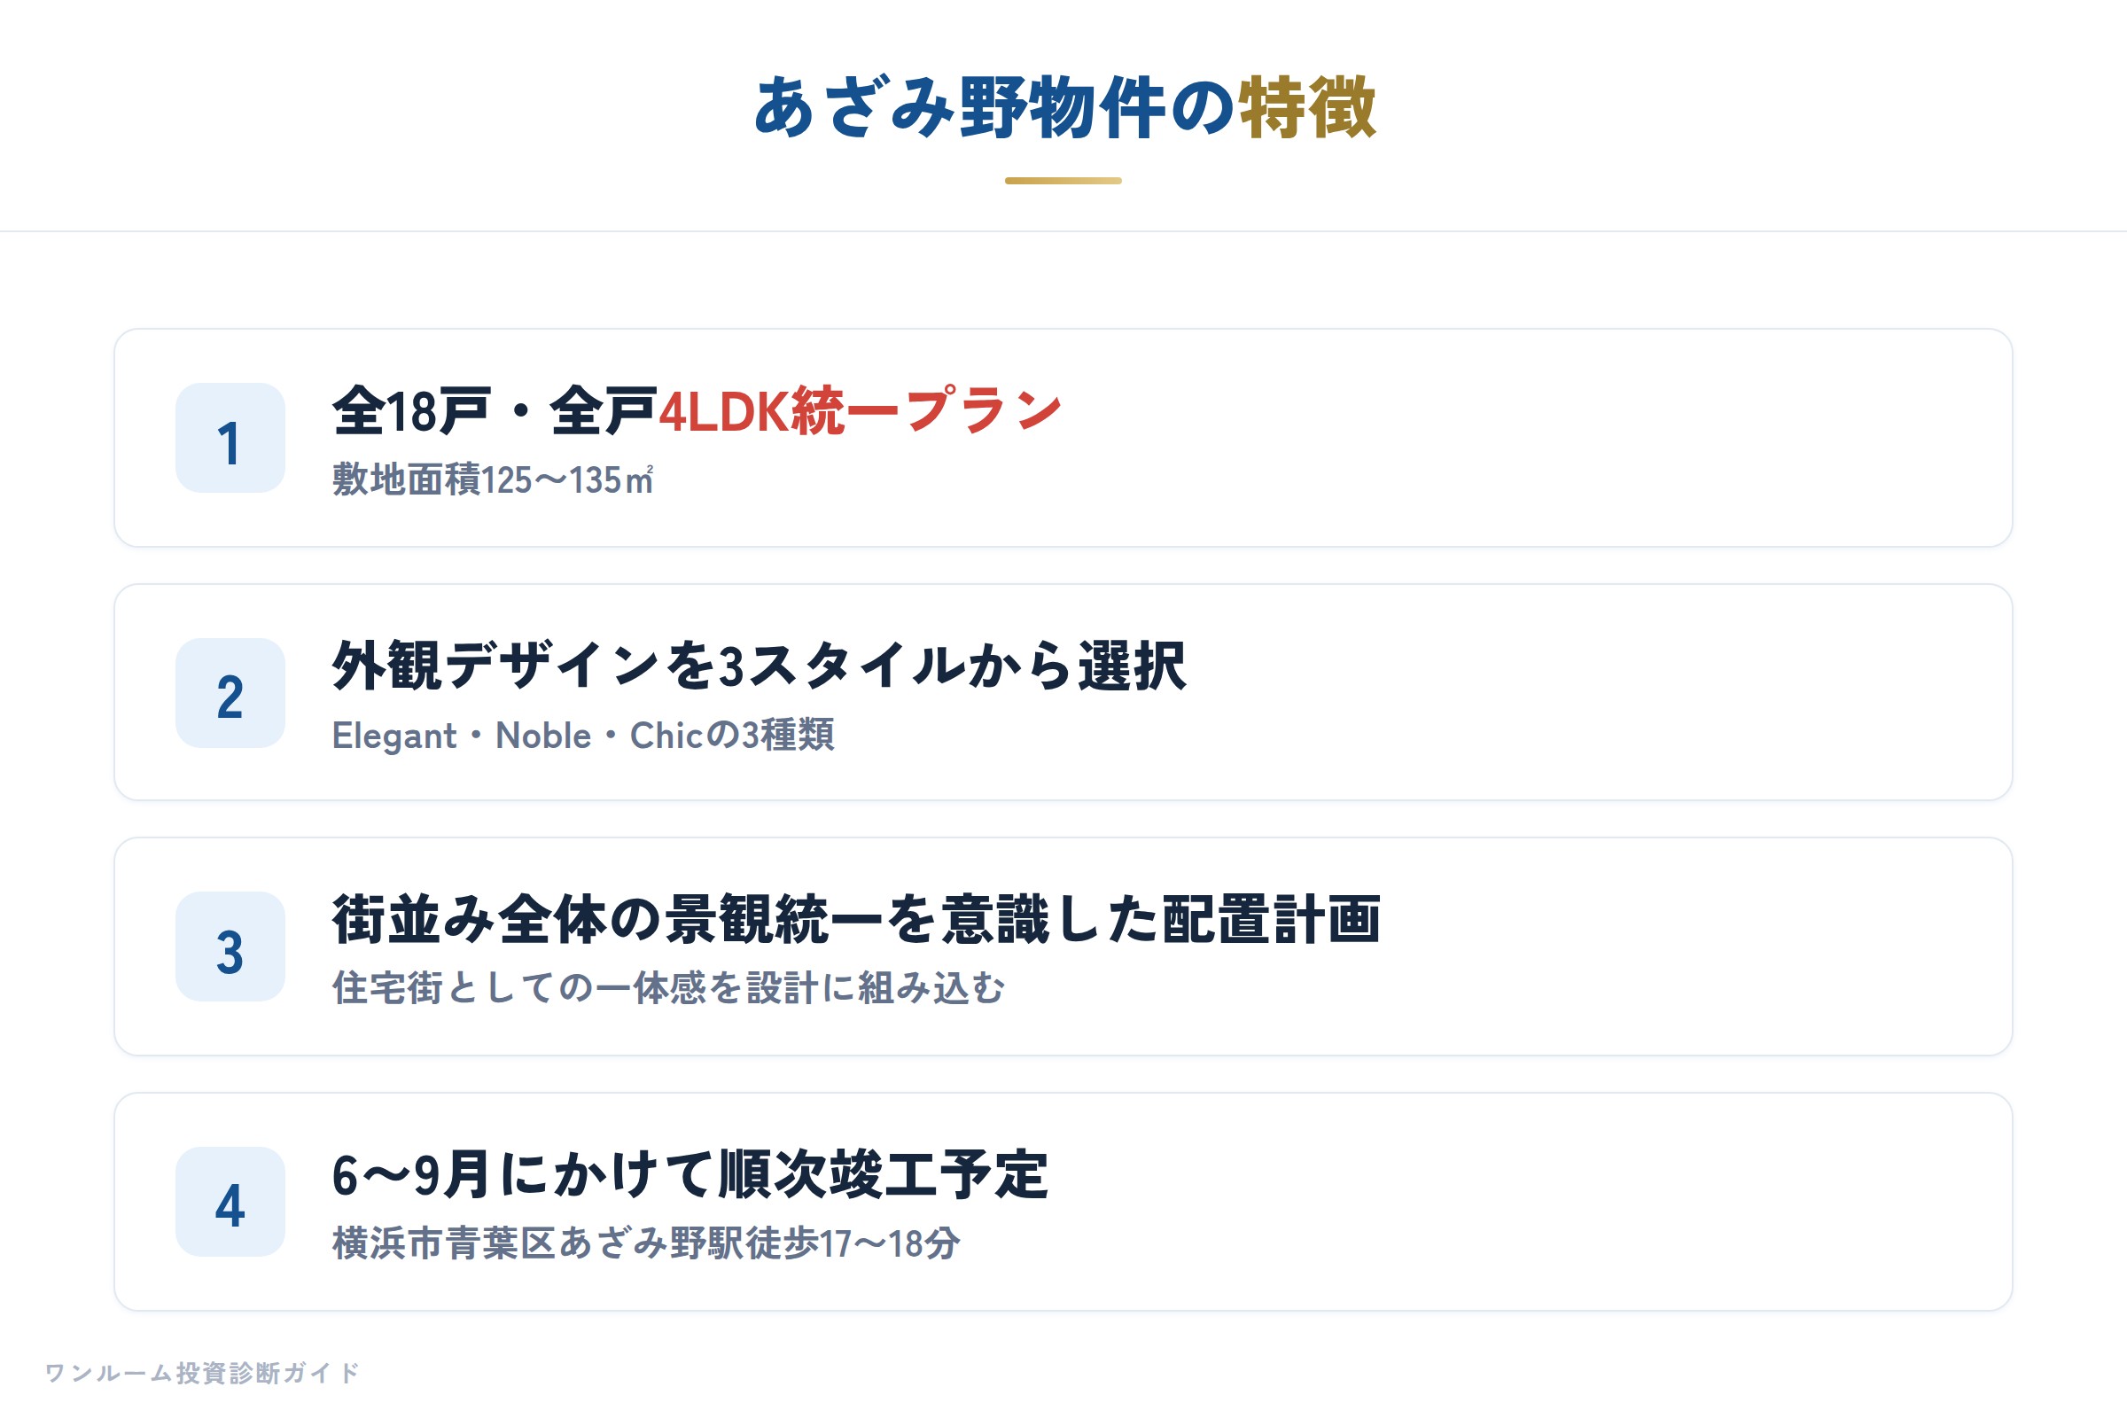2127x1418 pixels.
Task: Click the number 2 badge
Action: point(230,693)
